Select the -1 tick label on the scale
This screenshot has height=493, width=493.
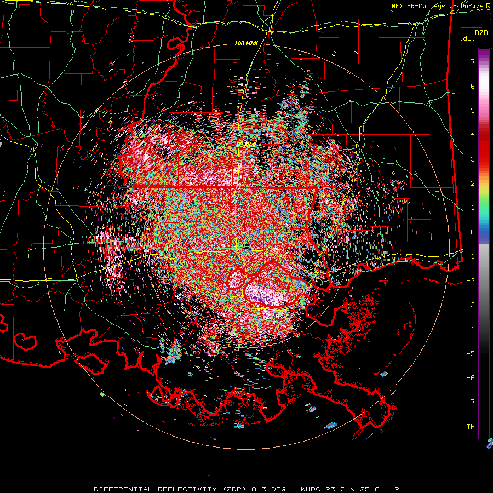point(471,256)
